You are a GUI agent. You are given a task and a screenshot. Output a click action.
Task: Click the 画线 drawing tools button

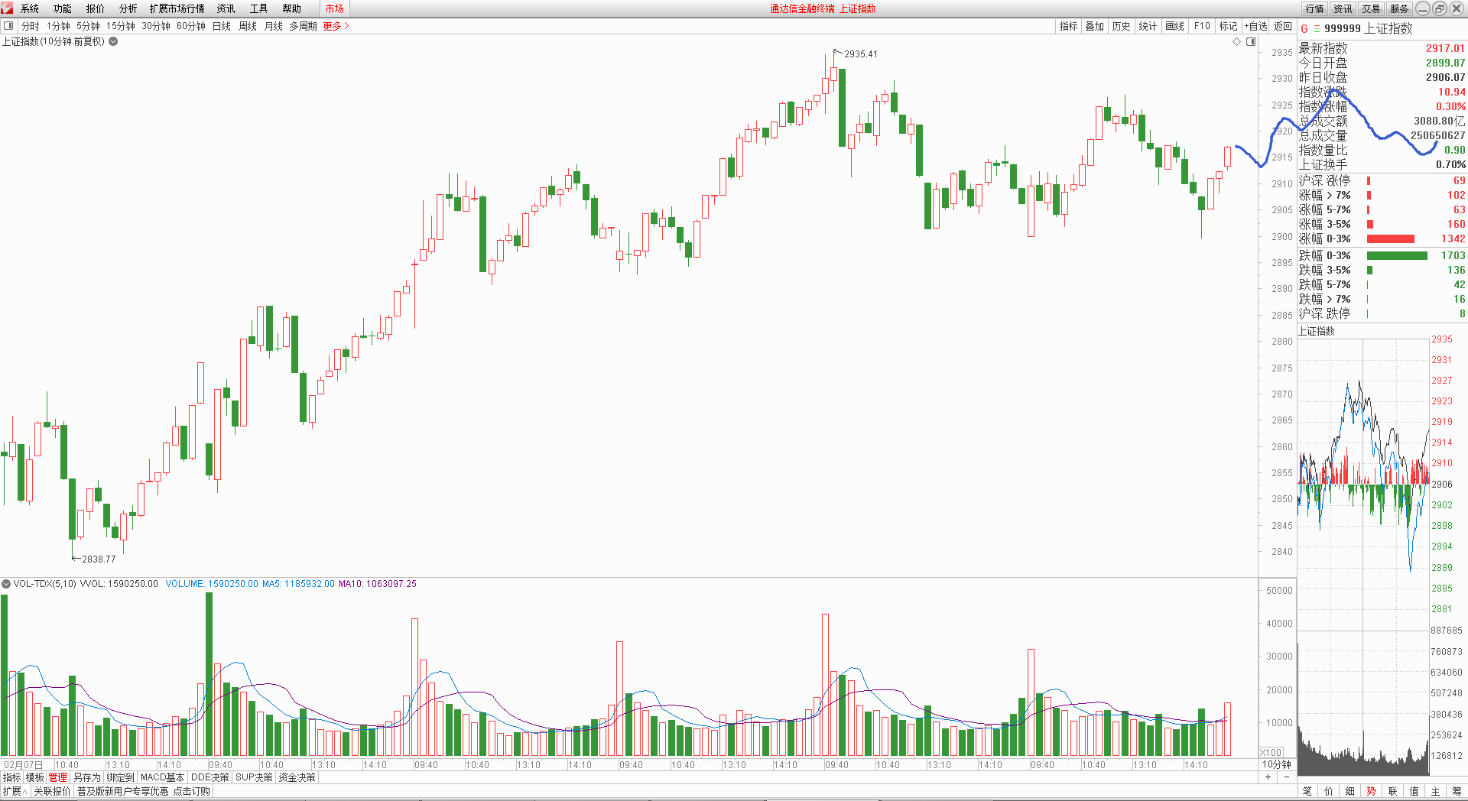coord(1174,26)
